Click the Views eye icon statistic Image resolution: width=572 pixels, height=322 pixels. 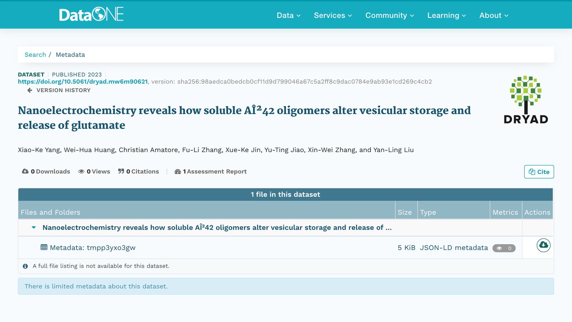pos(81,171)
